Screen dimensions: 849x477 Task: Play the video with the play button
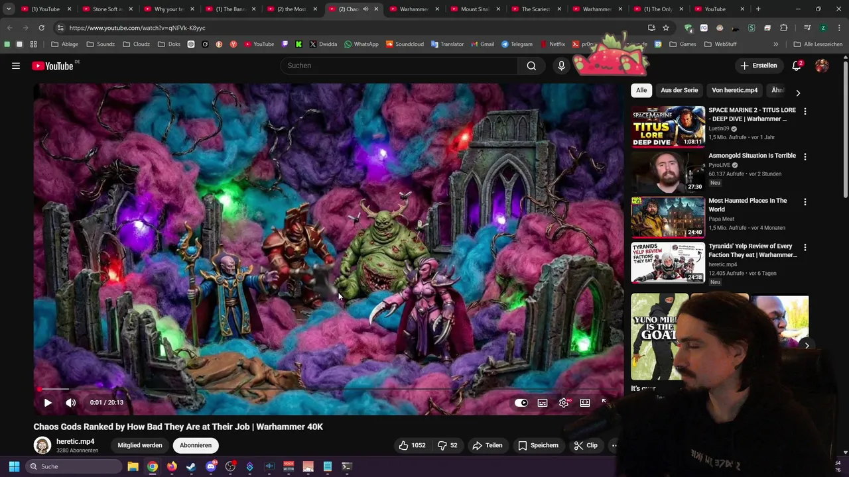(48, 403)
